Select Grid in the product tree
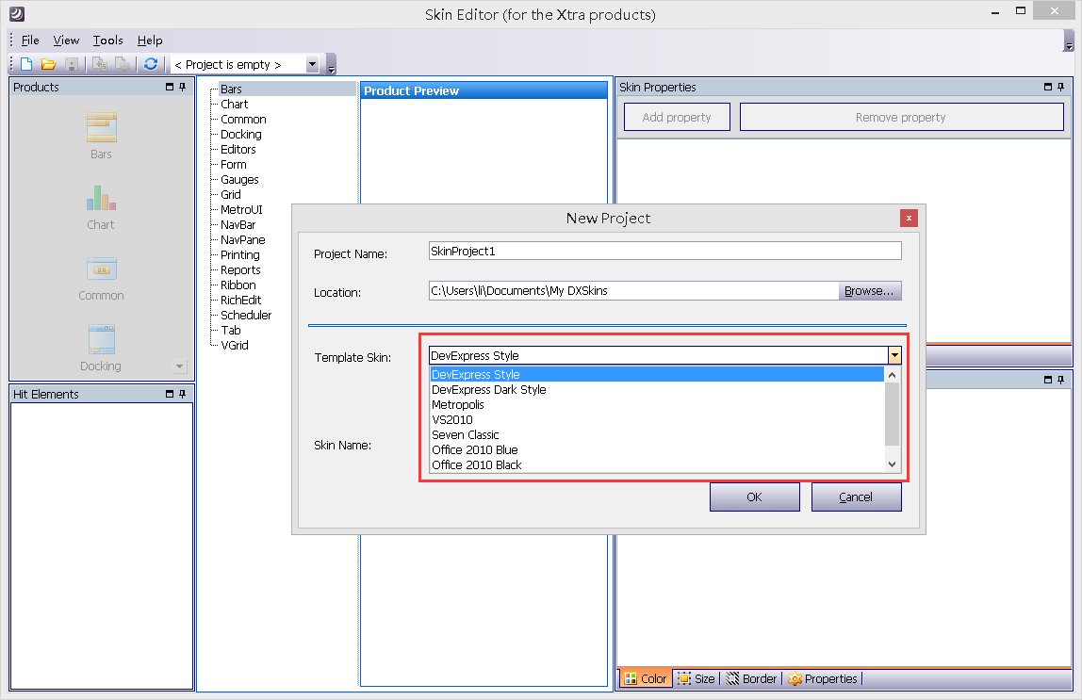The image size is (1082, 700). tap(231, 194)
